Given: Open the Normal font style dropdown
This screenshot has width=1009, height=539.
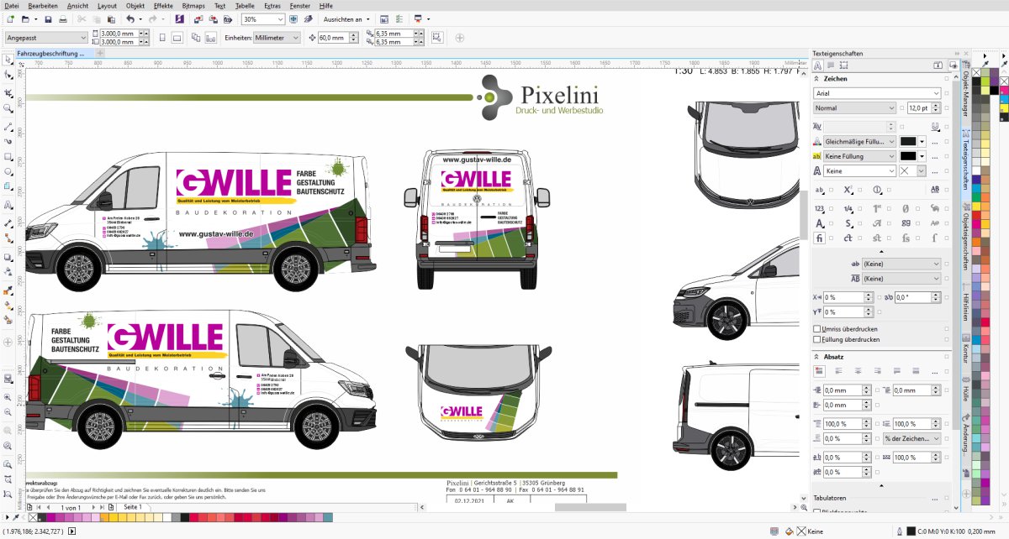Looking at the screenshot, I should coord(892,107).
